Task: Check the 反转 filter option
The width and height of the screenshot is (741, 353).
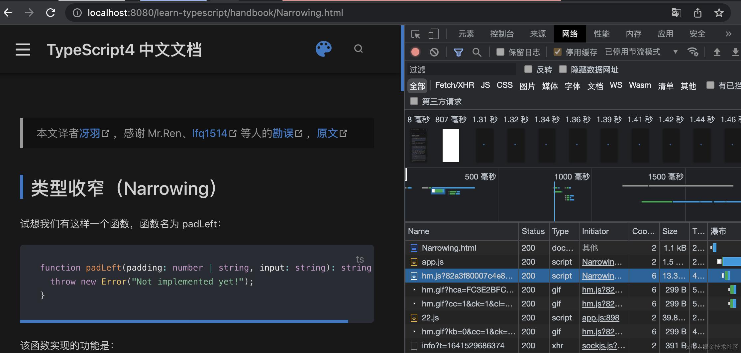Action: pos(528,69)
